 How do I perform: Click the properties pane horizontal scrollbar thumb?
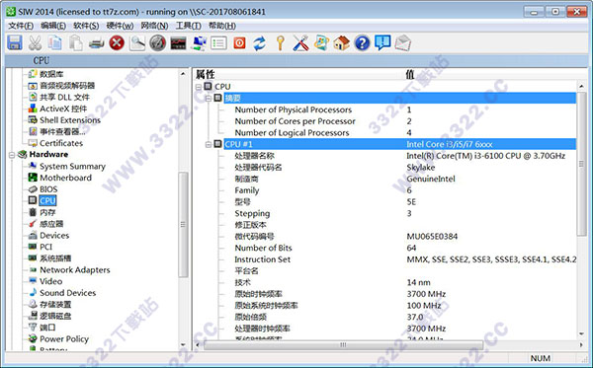[343, 344]
